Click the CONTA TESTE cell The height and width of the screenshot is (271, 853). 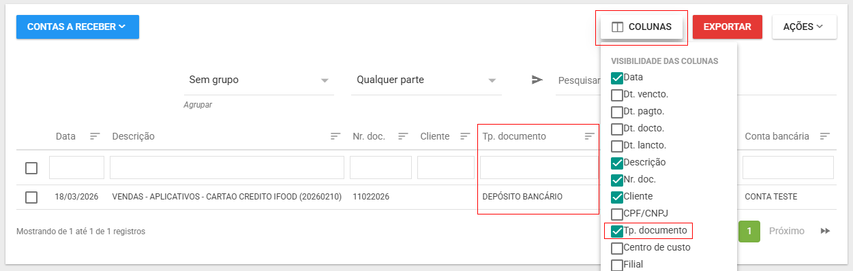point(770,197)
